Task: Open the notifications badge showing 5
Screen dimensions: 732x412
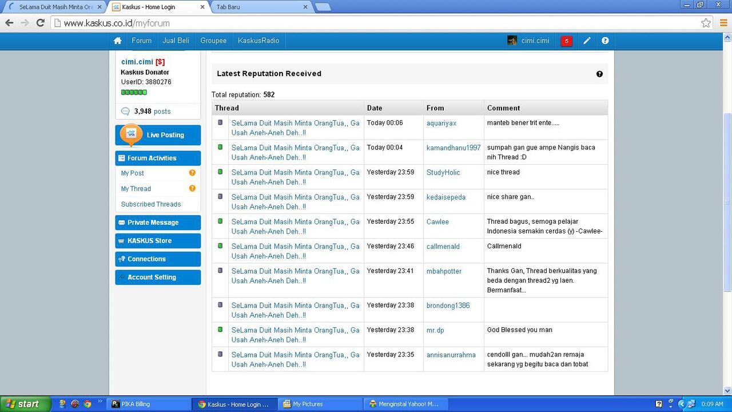Action: coord(566,41)
